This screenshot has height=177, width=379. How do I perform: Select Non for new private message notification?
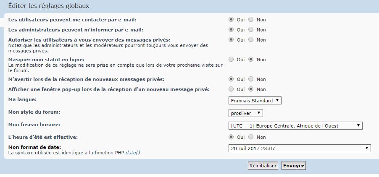coord(251,79)
